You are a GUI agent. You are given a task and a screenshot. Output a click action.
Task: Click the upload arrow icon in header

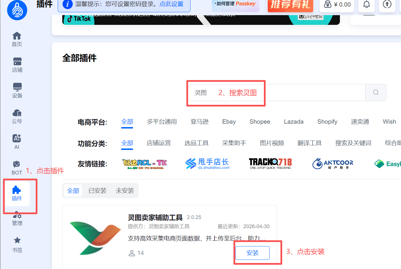pyautogui.click(x=387, y=4)
